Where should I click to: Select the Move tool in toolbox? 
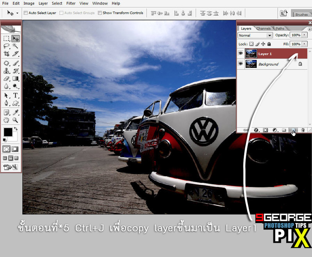15,38
